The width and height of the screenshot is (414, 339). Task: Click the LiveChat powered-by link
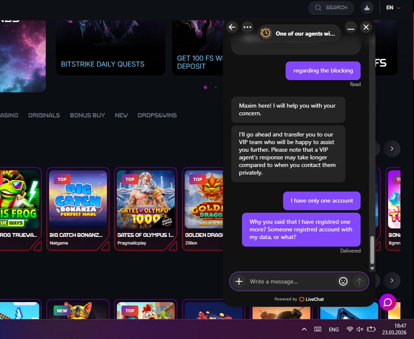(x=311, y=299)
